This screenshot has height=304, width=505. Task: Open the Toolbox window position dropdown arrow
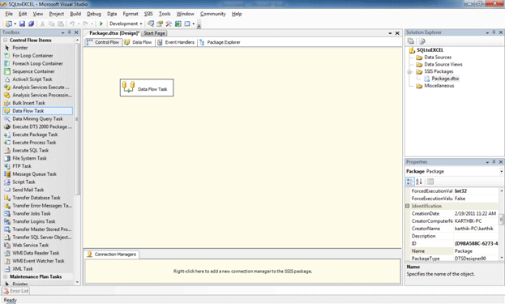(62, 32)
